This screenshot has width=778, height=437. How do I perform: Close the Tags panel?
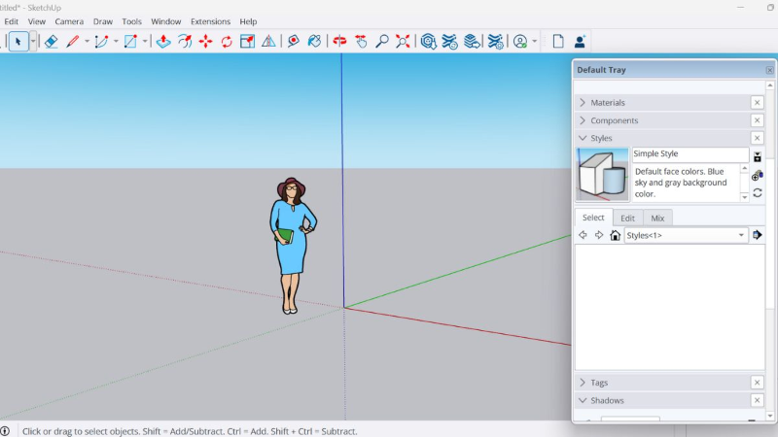[x=757, y=383]
